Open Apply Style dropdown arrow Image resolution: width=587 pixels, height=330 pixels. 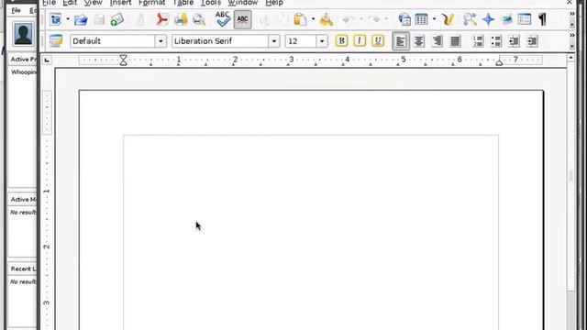point(161,41)
